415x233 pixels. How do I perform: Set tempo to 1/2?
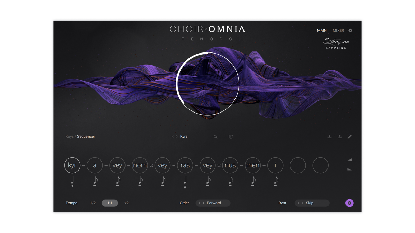coord(93,203)
